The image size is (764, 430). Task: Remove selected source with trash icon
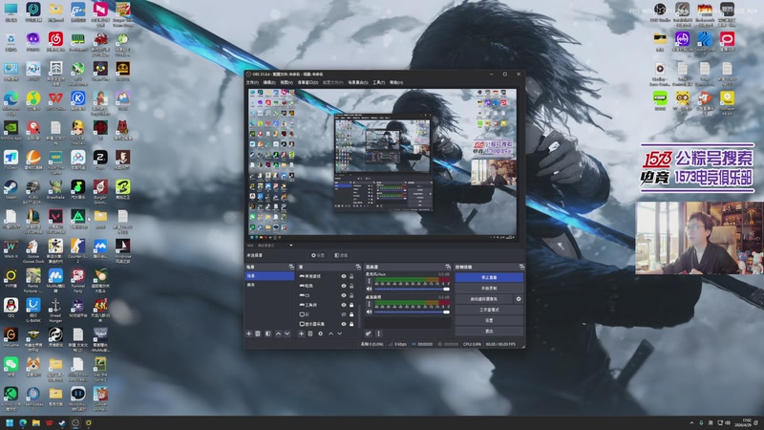(309, 333)
